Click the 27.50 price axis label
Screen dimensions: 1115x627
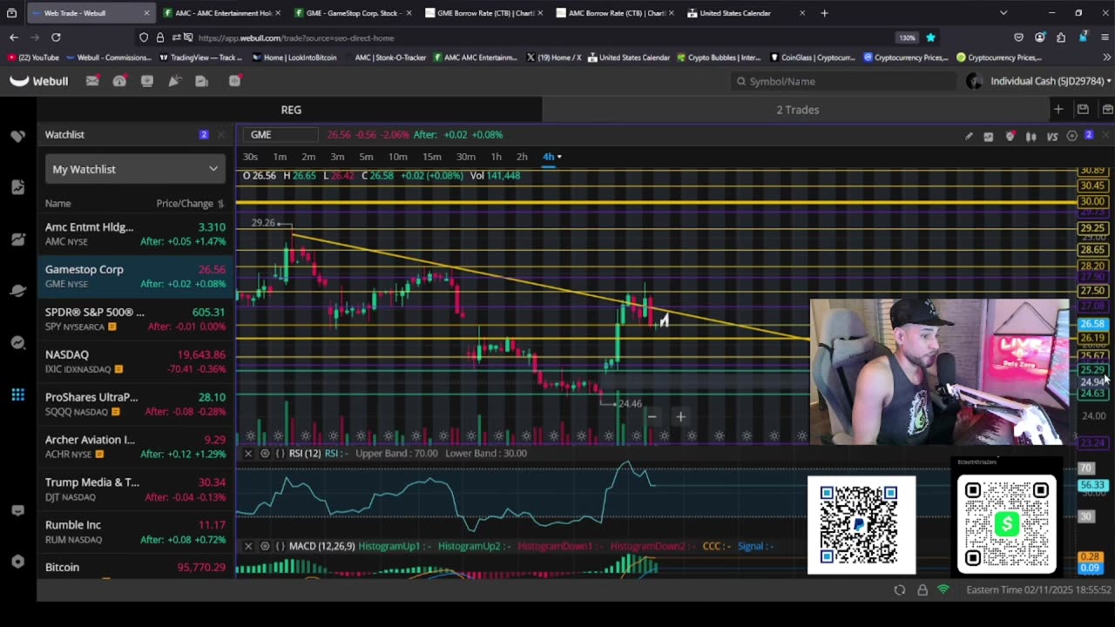tap(1092, 291)
